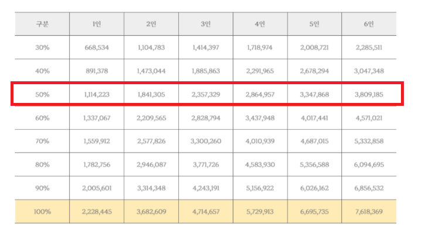This screenshot has width=425, height=231.
Task: Click the value 4,010,939
Action: (260, 141)
